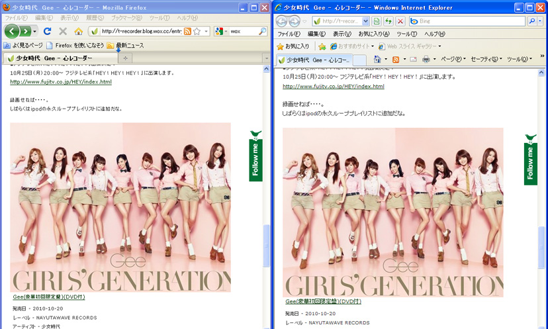Screen dimensions: 548x329
Task: Expand IE セーフティ(S) safety dropdown
Action: [x=486, y=60]
